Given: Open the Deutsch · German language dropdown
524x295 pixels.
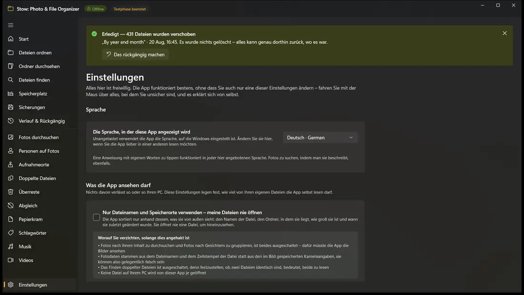Looking at the screenshot, I should [x=320, y=137].
